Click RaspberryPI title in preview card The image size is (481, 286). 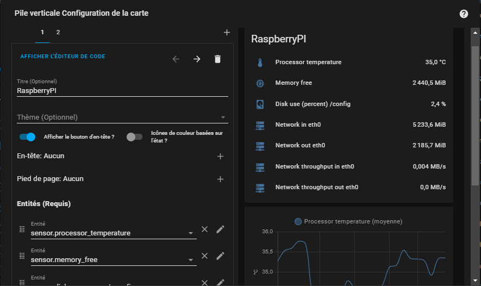278,39
